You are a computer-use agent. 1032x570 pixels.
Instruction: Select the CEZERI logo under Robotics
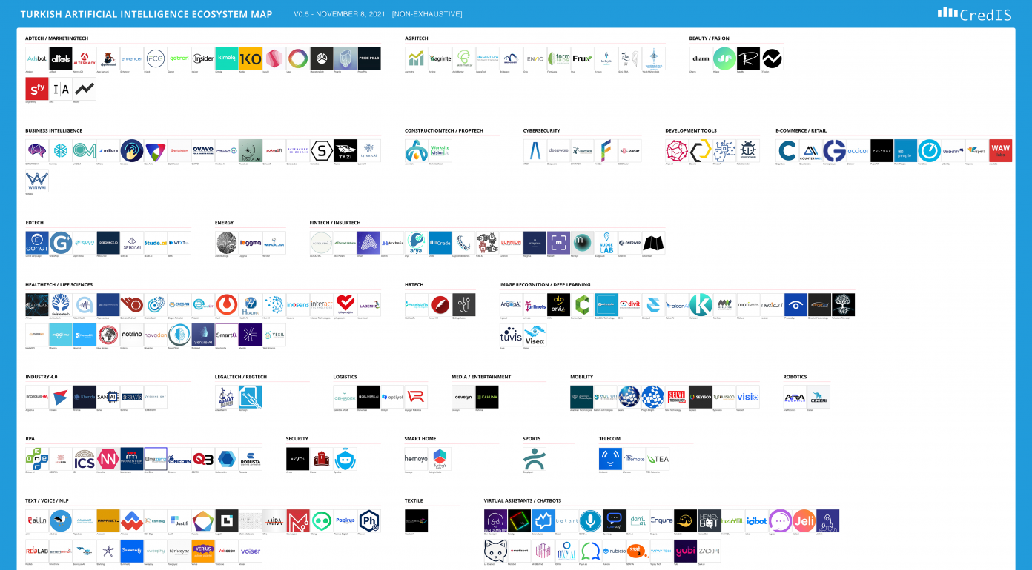(x=818, y=397)
